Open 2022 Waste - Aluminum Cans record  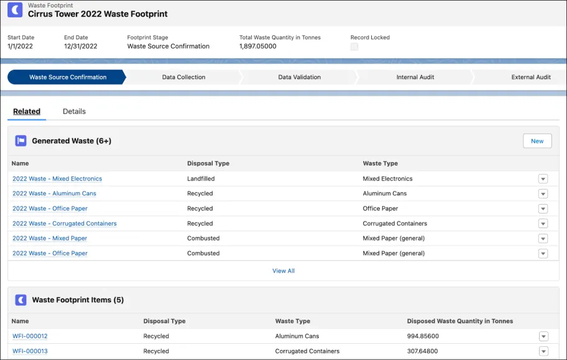54,193
